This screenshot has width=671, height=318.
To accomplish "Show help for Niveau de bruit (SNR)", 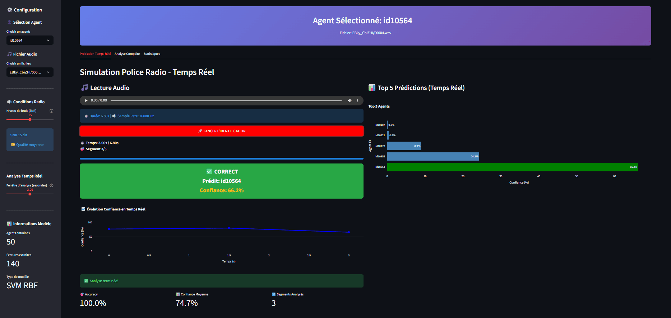I will tap(51, 111).
